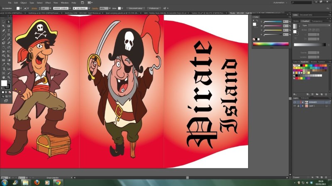332x186 pixels.
Task: Click the Document Setup button
Action: [136, 8]
